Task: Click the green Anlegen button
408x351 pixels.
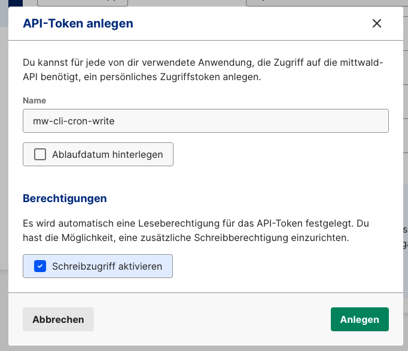Action: click(x=360, y=319)
